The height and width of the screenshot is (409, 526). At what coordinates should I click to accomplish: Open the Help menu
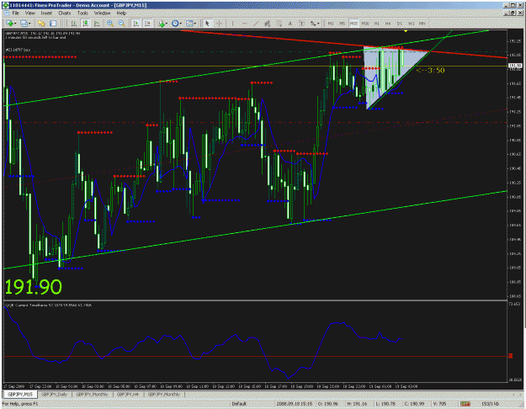tap(121, 13)
